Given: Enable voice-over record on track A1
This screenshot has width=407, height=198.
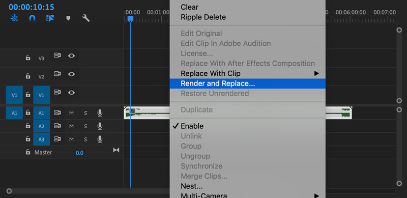Looking at the screenshot, I should point(100,113).
